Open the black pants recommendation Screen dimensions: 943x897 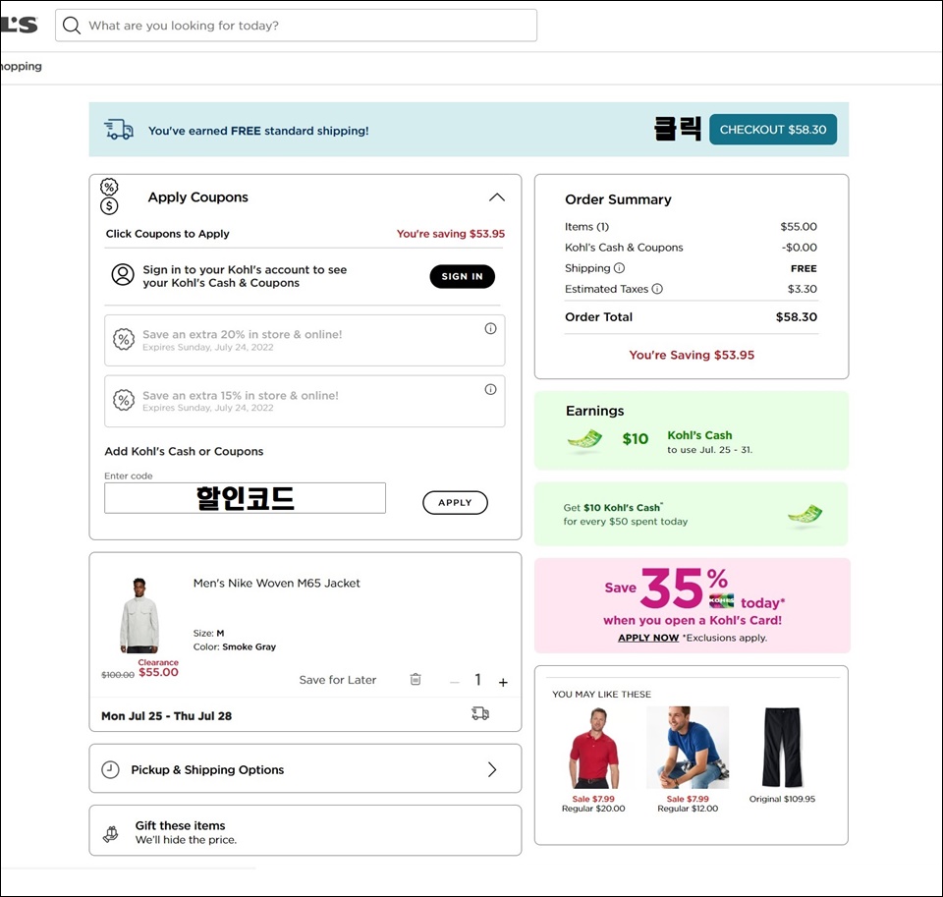[782, 748]
